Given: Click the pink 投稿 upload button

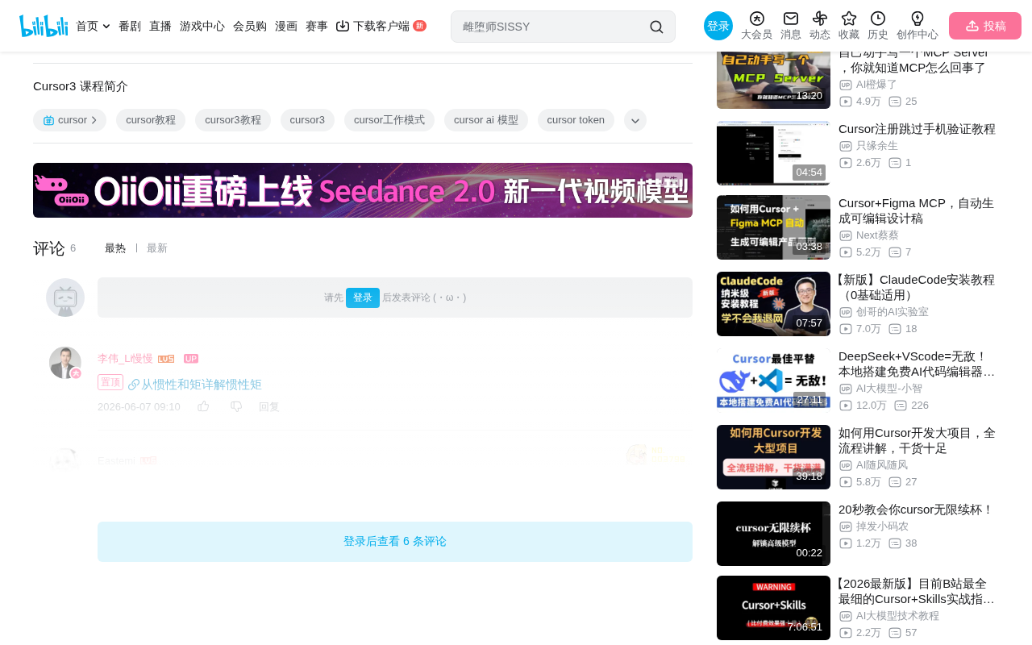Looking at the screenshot, I should coord(985,26).
